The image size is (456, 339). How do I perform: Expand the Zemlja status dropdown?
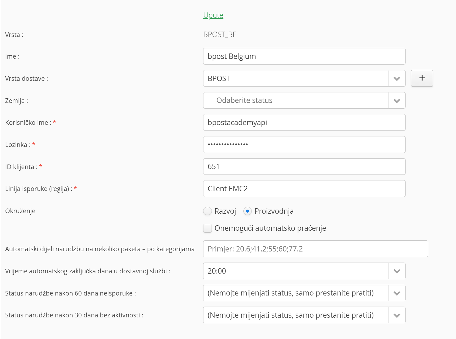pos(304,100)
